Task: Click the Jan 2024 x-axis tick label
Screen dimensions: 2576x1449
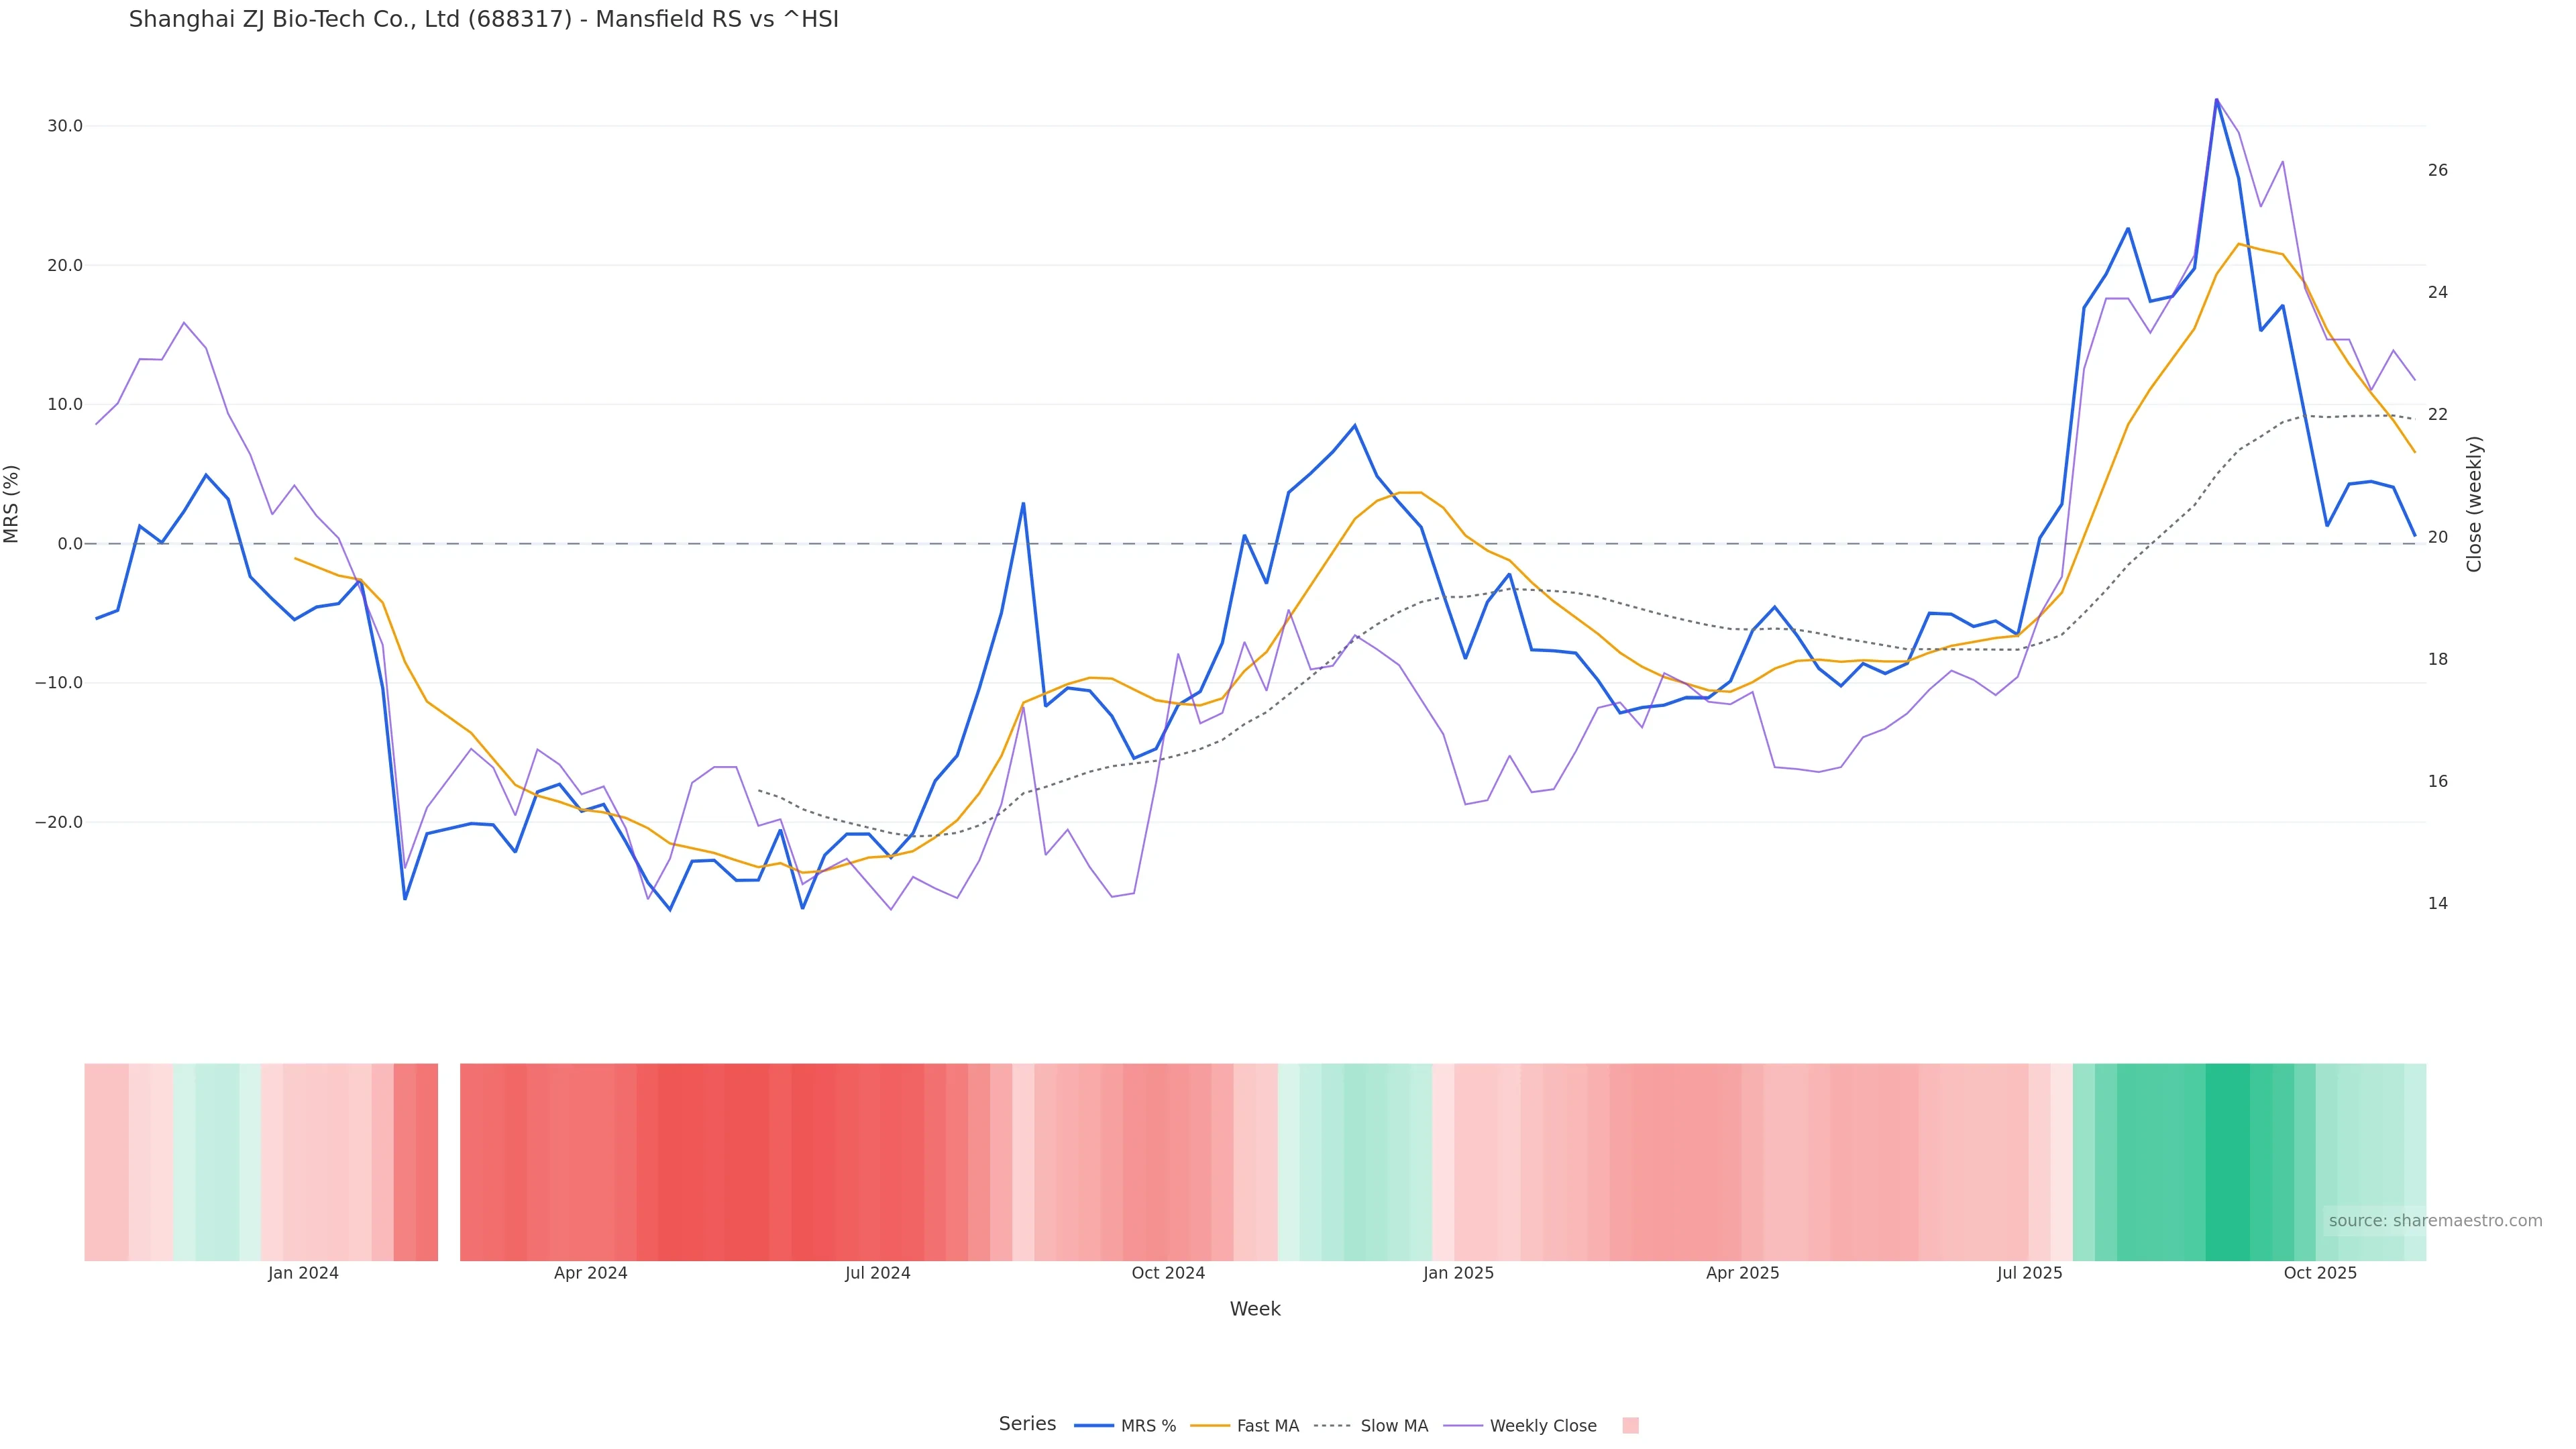Action: [x=303, y=1273]
